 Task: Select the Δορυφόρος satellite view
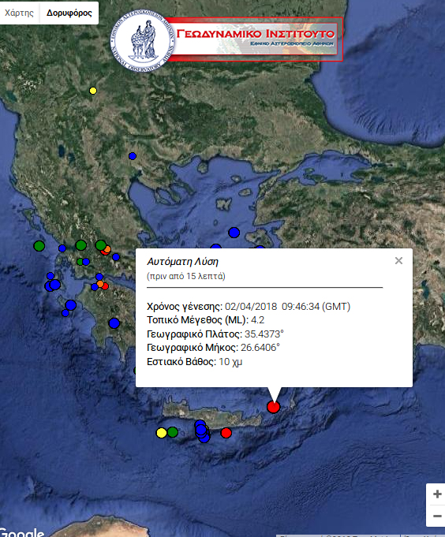click(69, 13)
